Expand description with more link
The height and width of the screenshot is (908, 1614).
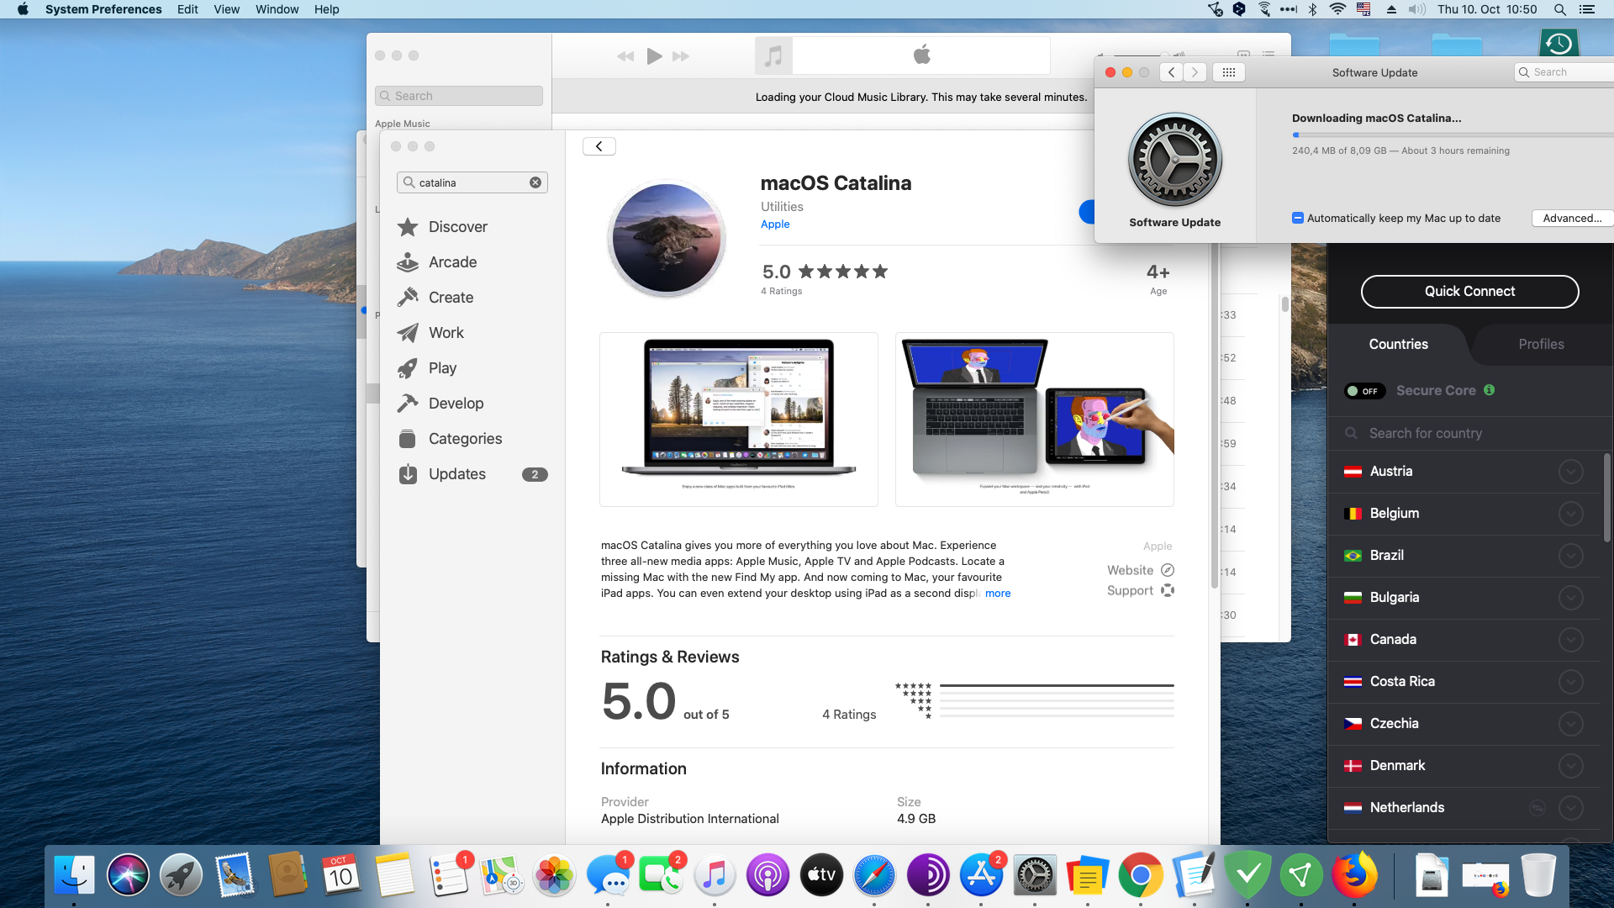[x=998, y=594]
